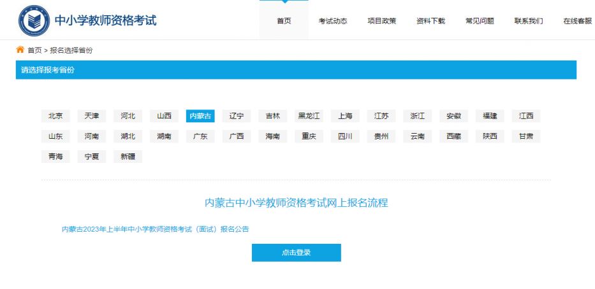This screenshot has width=595, height=289.
Task: Select province 宁夏
Action: (92, 157)
